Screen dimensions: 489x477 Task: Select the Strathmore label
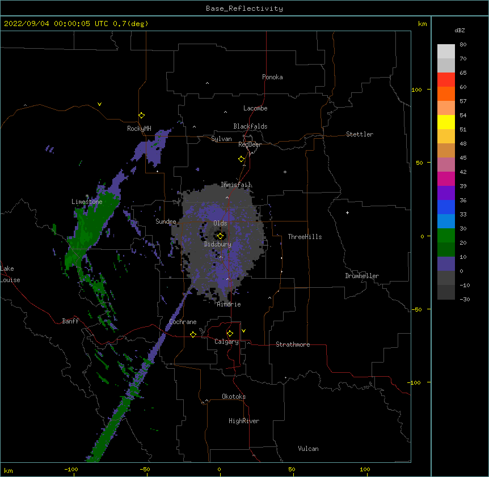[x=293, y=344]
